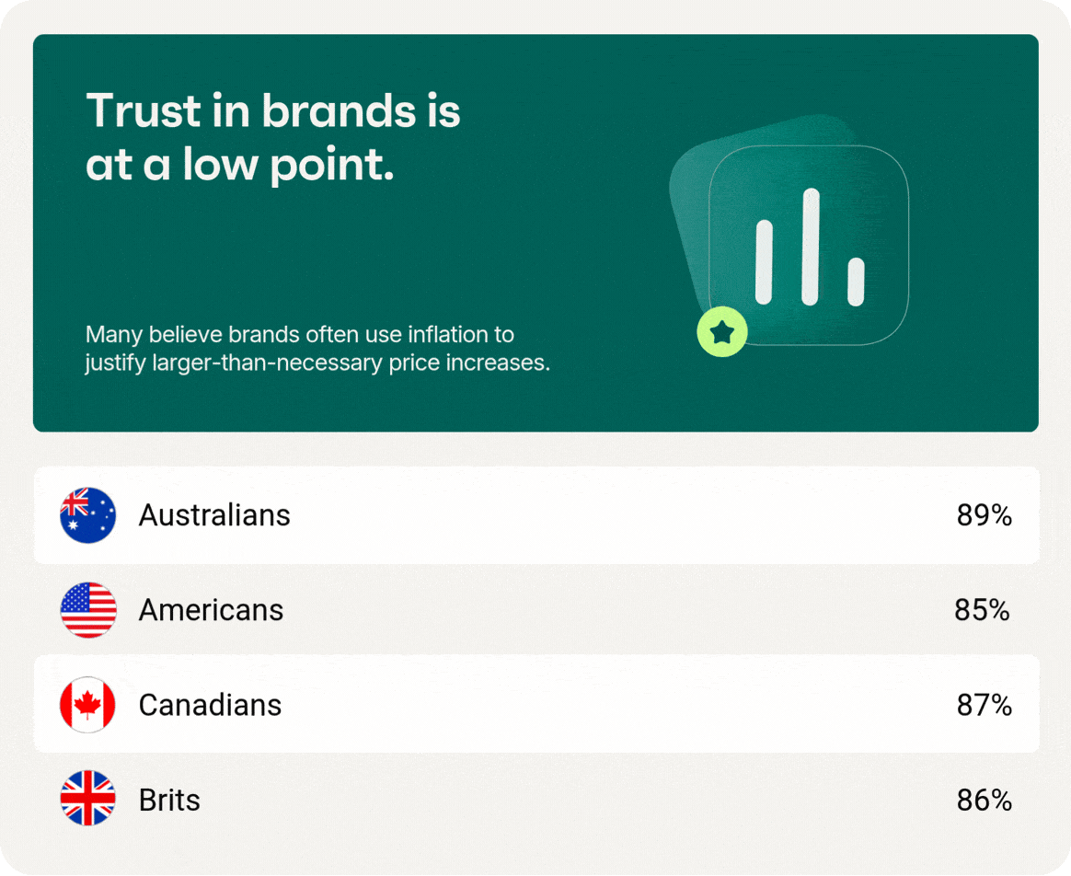Screen dimensions: 1071x876
Task: Click the left bar in chart icon
Action: coord(764,262)
